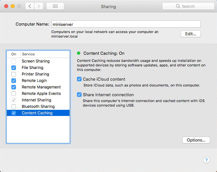217x172 pixels.
Task: Click the On column header
Action: tap(14, 54)
